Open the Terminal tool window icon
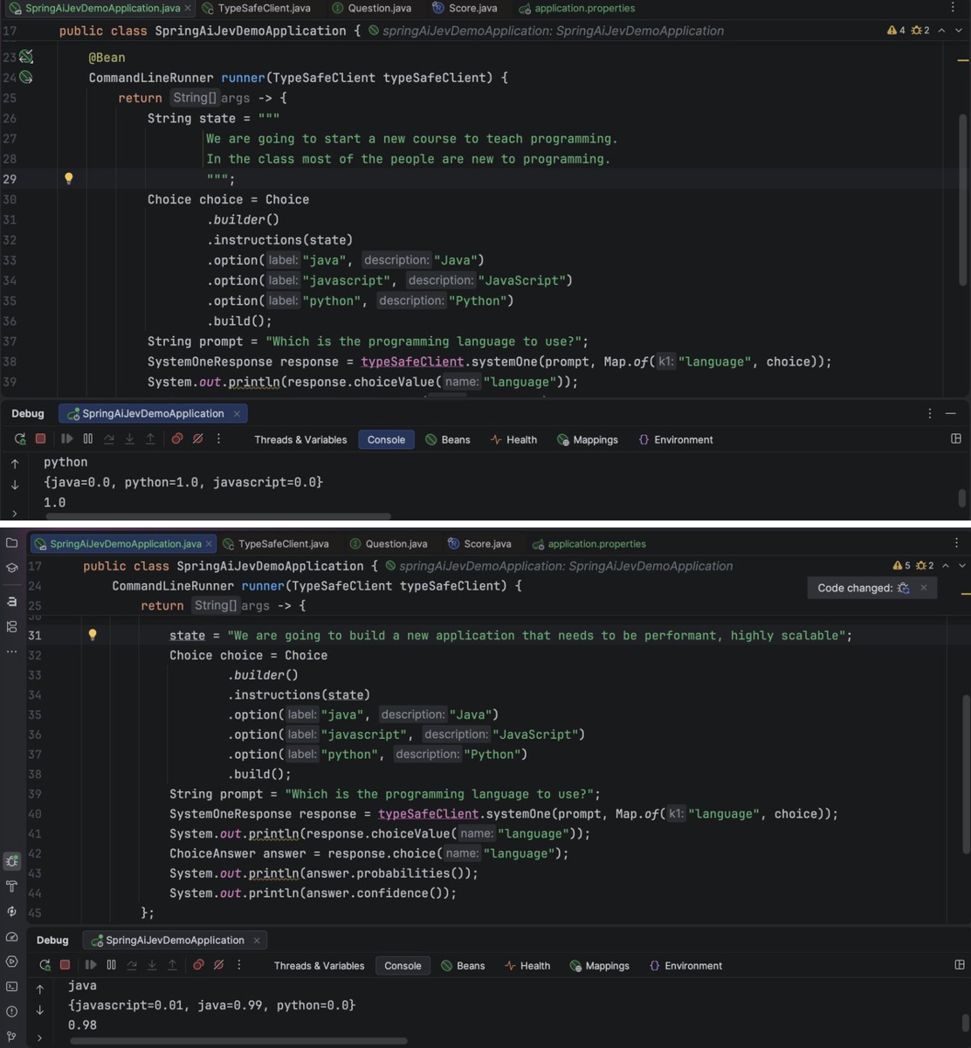This screenshot has height=1048, width=971. tap(11, 986)
